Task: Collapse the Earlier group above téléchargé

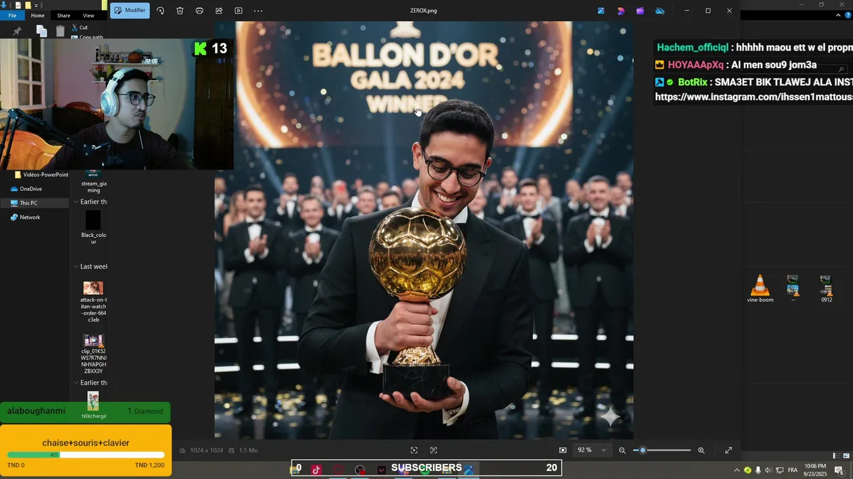Action: [x=75, y=383]
